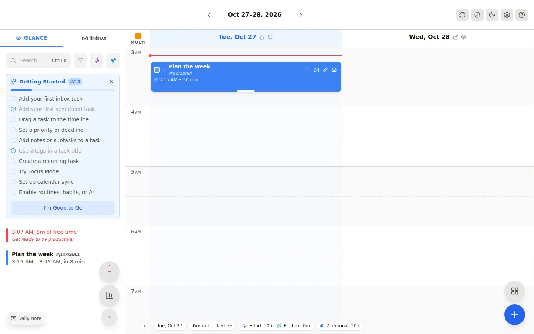
Task: Click target icon next to Wed, Oct 28
Action: pyautogui.click(x=464, y=37)
